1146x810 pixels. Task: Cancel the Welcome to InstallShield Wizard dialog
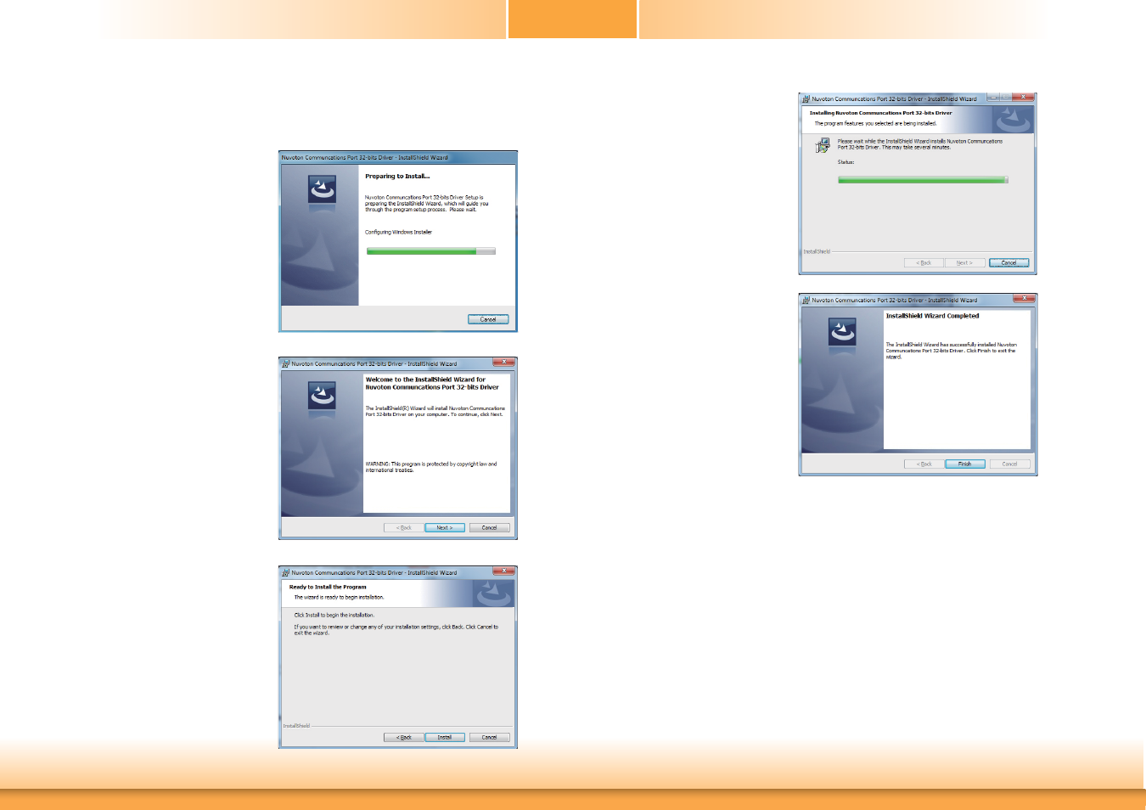[x=490, y=527]
